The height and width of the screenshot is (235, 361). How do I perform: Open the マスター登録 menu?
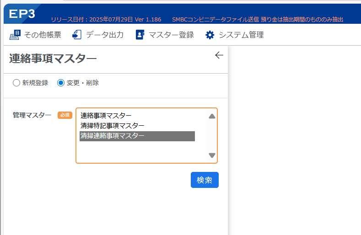click(165, 35)
